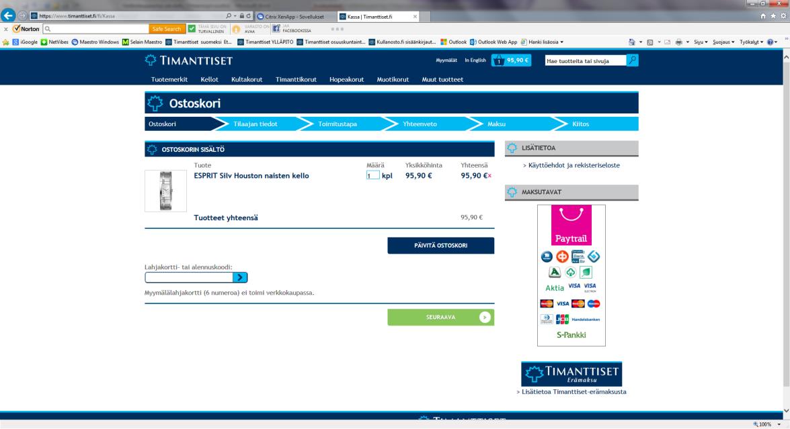Open the ESPRIT Silv Houston naisten kello link
This screenshot has width=790, height=429.
tap(251, 175)
